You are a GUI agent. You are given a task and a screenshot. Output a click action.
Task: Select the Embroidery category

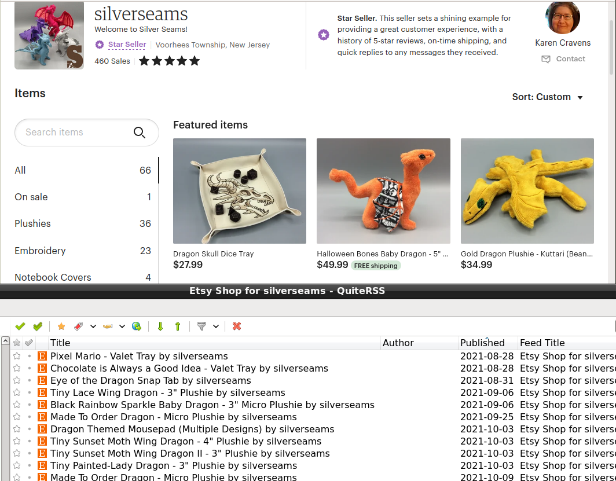83,251
